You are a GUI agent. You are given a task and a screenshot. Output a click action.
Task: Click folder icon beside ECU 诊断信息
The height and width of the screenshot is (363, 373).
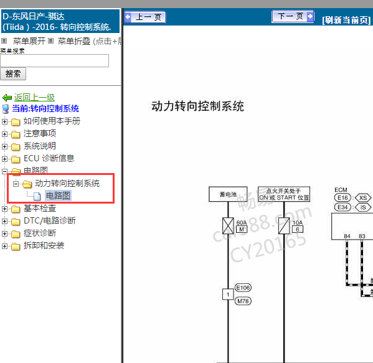click(x=16, y=159)
